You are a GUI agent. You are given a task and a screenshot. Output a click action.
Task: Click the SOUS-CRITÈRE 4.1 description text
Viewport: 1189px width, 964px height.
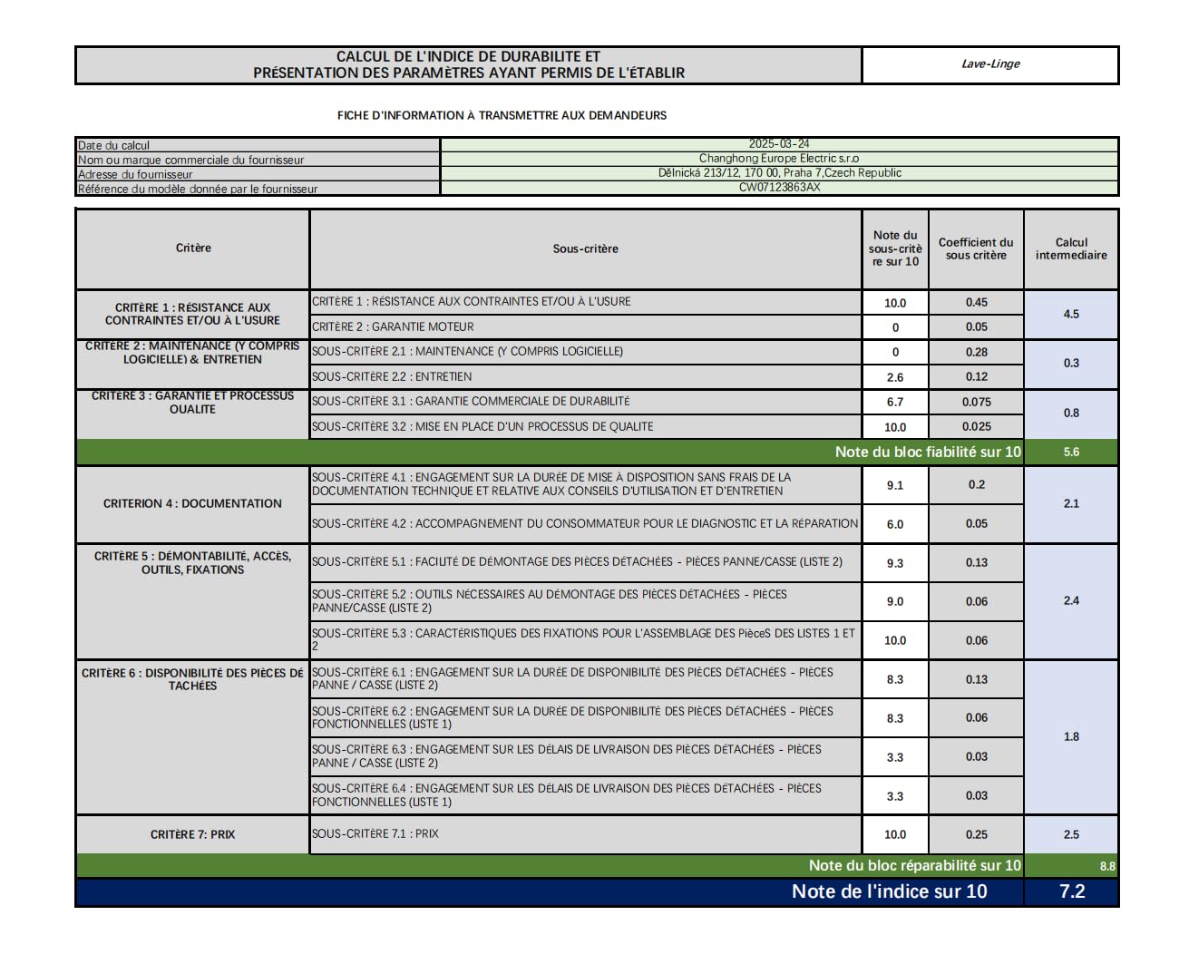[551, 484]
